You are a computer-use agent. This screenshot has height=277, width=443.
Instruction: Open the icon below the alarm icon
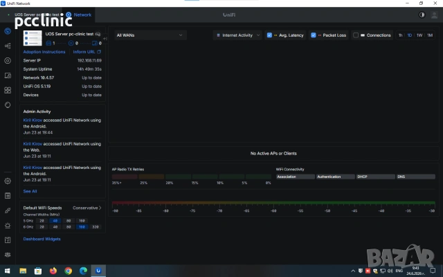8,240
